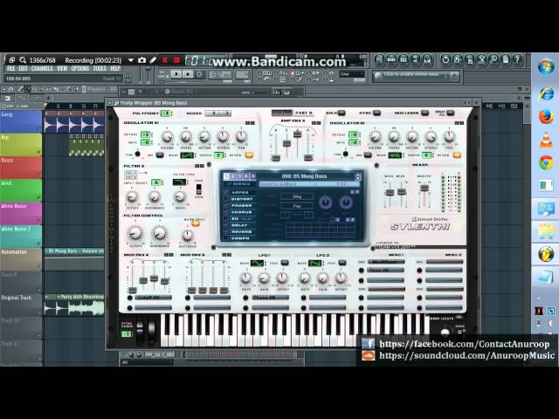559x419 pixels.
Task: Open the OPTIONS menu
Action: (x=80, y=68)
